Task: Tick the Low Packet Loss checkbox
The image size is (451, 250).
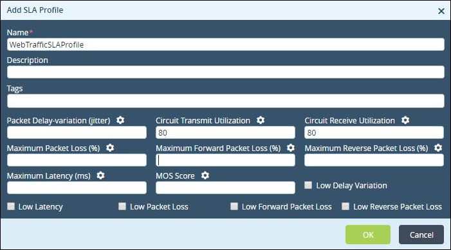Action: pos(122,206)
